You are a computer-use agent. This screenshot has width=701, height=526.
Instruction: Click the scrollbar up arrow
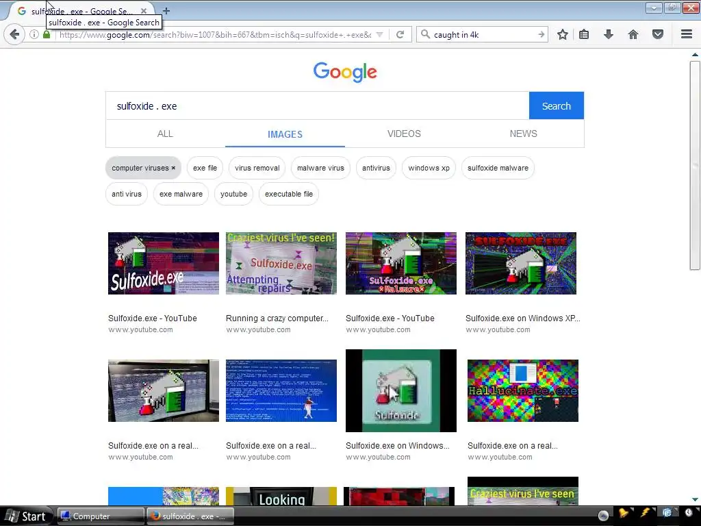click(695, 55)
